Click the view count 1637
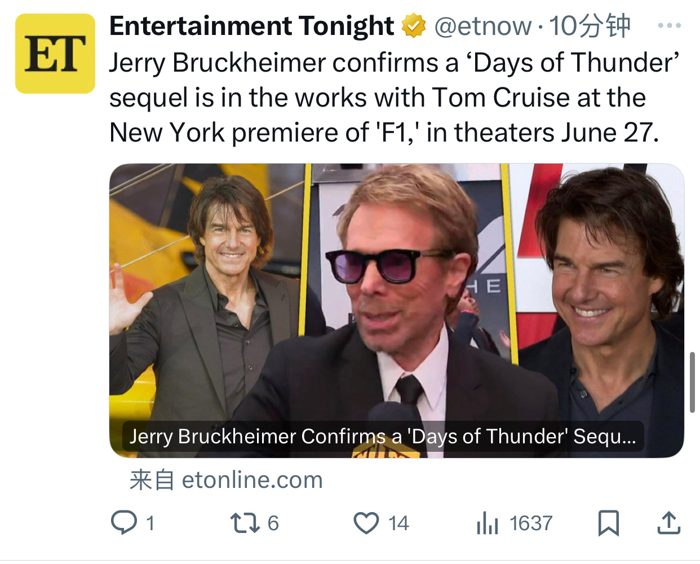 pyautogui.click(x=531, y=523)
